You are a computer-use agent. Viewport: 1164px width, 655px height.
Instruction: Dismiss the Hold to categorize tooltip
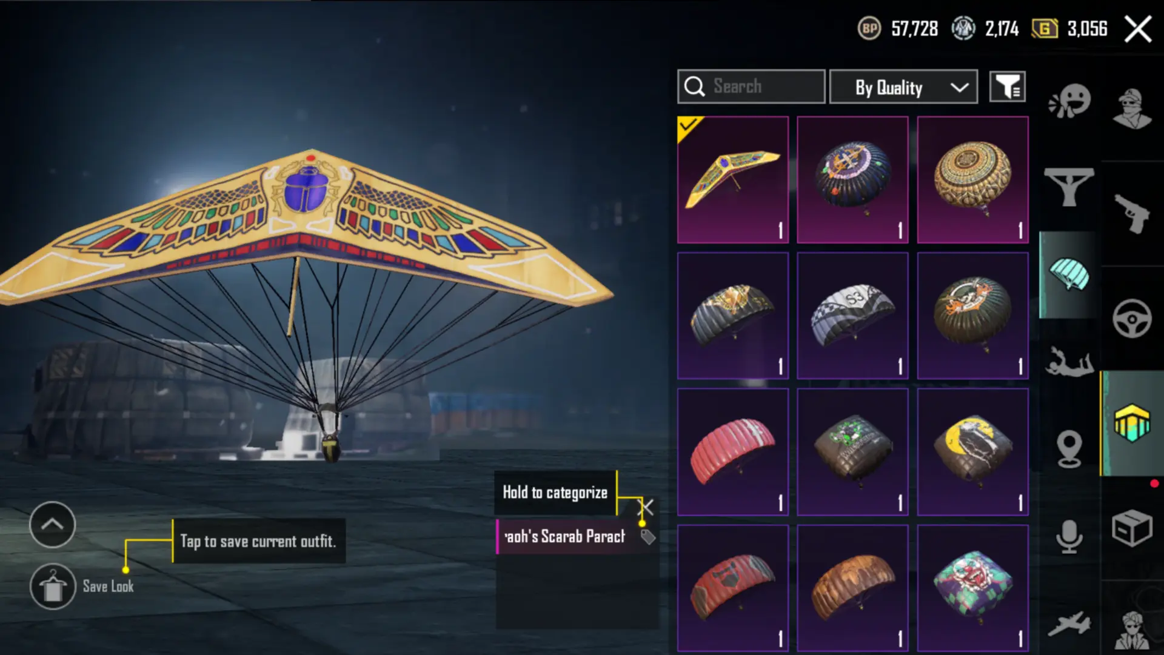coord(647,507)
